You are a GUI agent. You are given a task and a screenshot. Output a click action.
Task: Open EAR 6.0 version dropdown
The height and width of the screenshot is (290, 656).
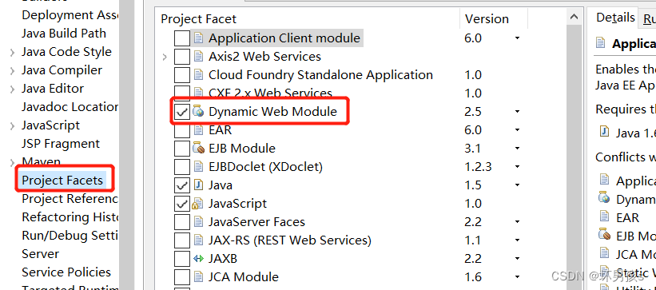tap(517, 130)
